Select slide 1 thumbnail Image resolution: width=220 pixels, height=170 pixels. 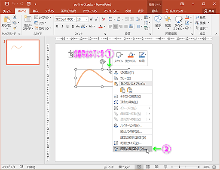click(23, 52)
